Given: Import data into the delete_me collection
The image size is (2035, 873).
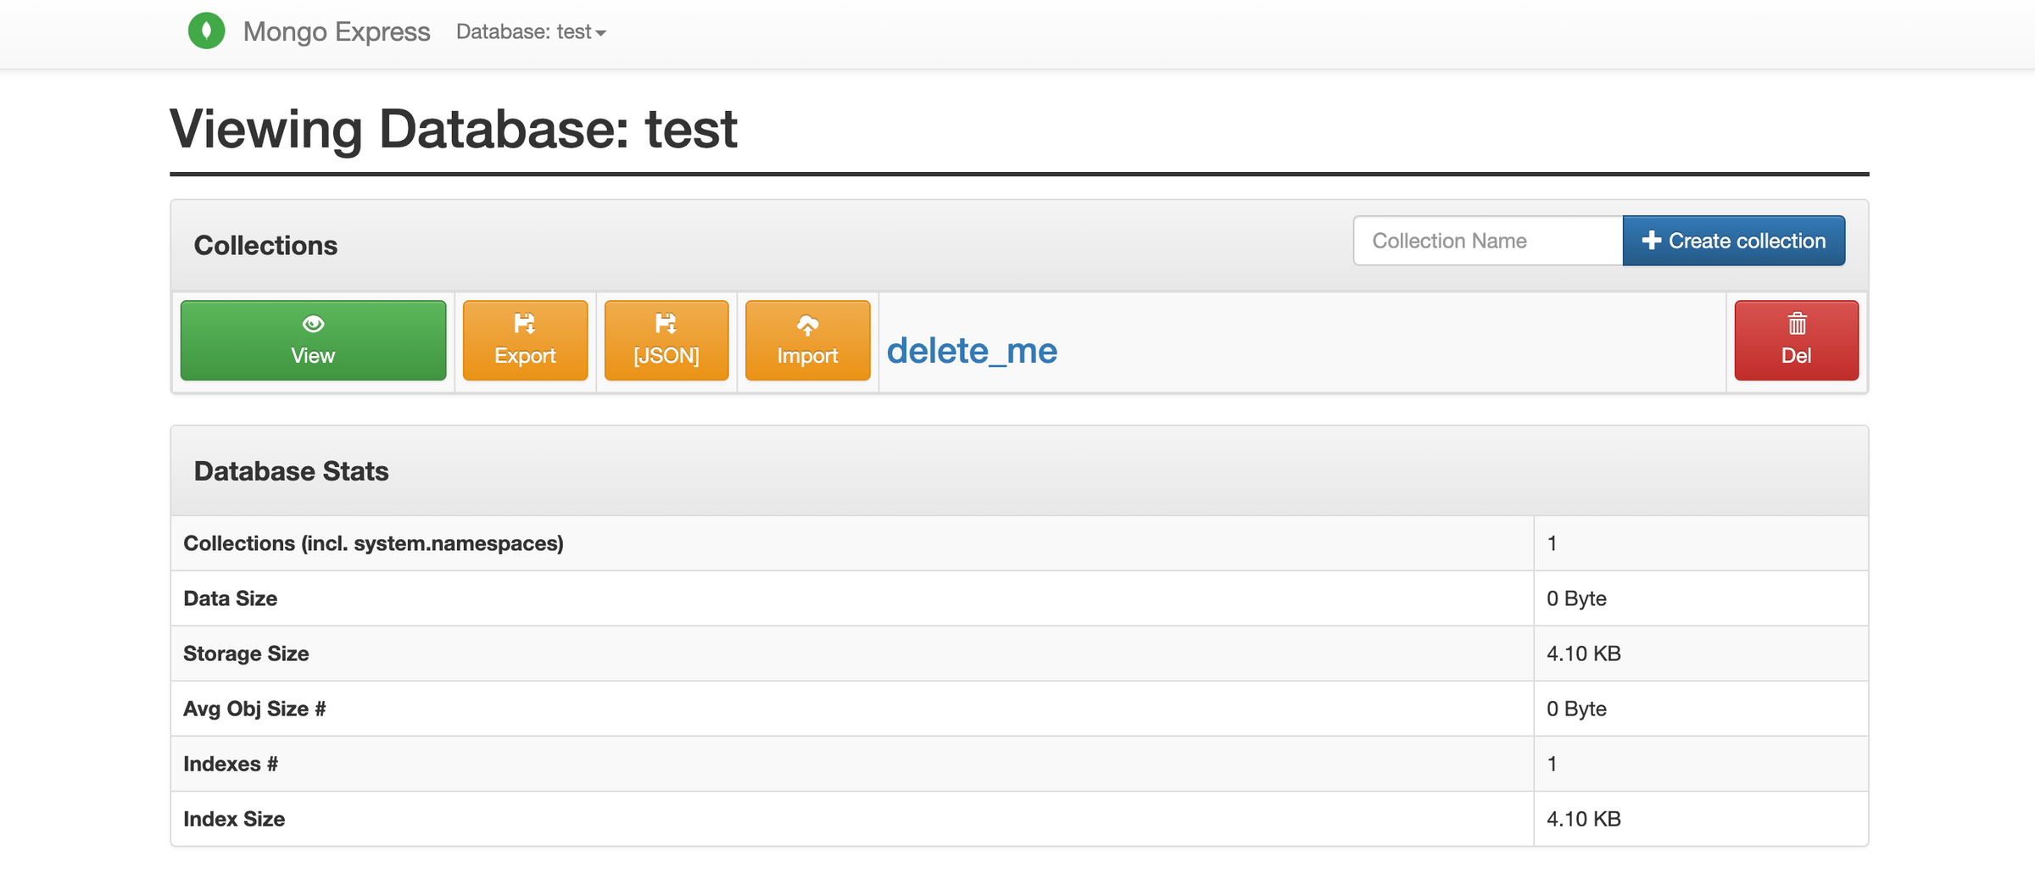Looking at the screenshot, I should click(x=806, y=340).
